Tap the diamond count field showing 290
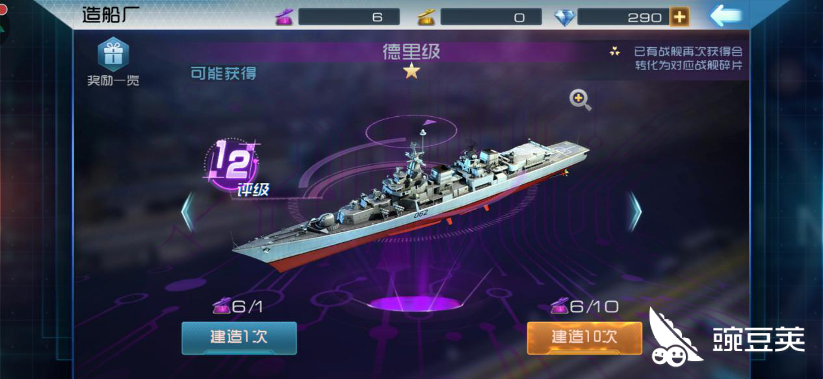The height and width of the screenshot is (379, 823). [x=623, y=17]
